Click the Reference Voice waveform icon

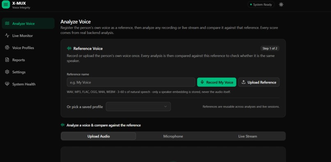point(69,49)
